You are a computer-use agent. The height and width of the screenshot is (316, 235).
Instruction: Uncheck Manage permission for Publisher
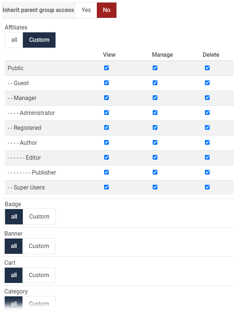155,172
